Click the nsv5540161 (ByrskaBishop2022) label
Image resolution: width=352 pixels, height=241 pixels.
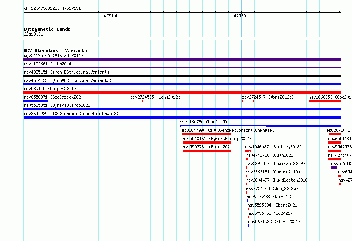(217, 139)
